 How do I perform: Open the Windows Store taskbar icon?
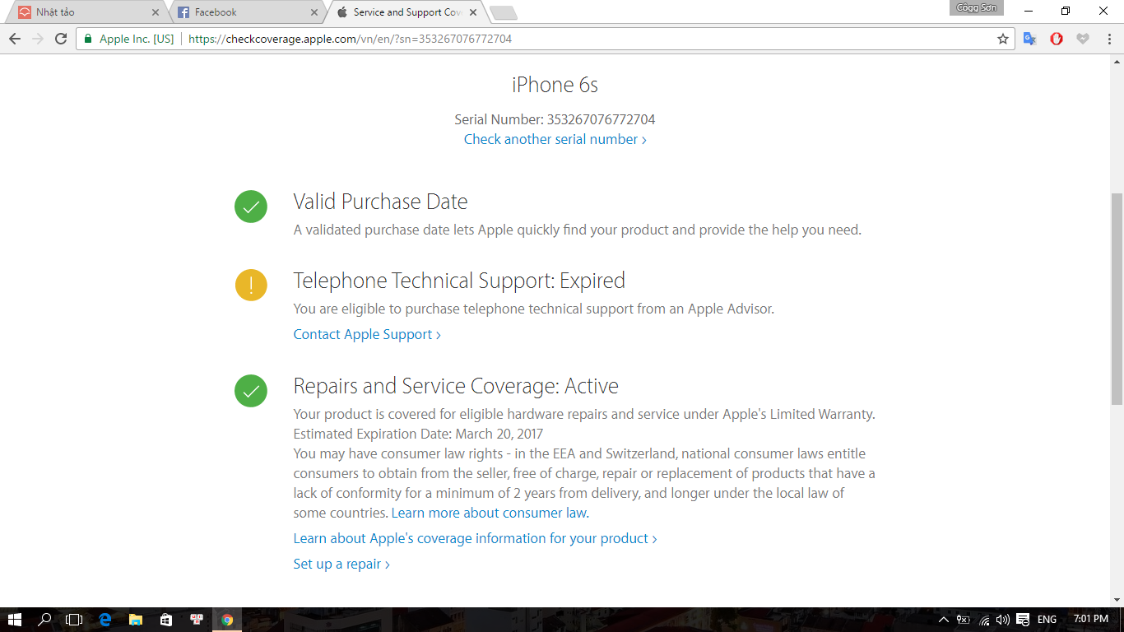click(x=165, y=620)
